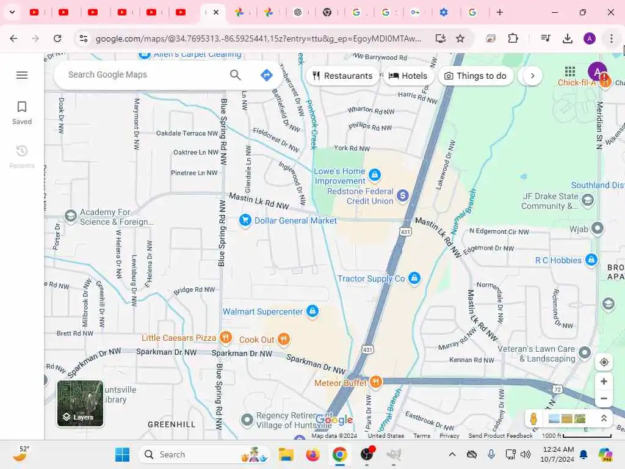Screen dimensions: 625x469
Task: Open the Recents history panel
Action: click(22, 157)
